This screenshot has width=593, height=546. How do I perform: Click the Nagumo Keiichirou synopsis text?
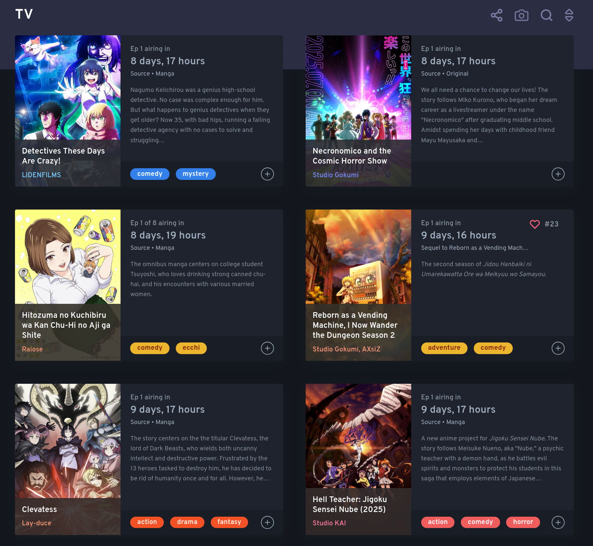tap(200, 115)
